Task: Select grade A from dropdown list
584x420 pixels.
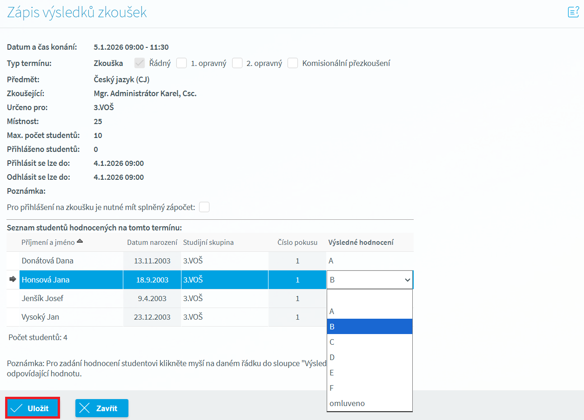Action: tap(369, 311)
